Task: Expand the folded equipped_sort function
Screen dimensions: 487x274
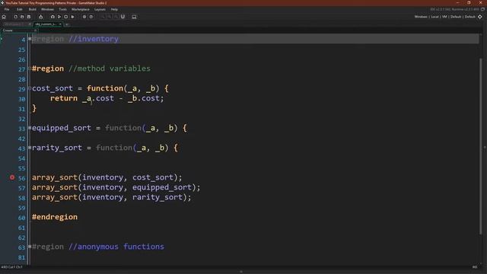Action: pyautogui.click(x=30, y=128)
